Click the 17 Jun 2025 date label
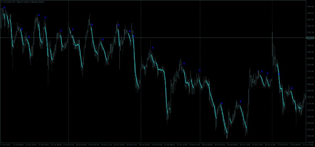The width and height of the screenshot is (315, 147). [5, 144]
